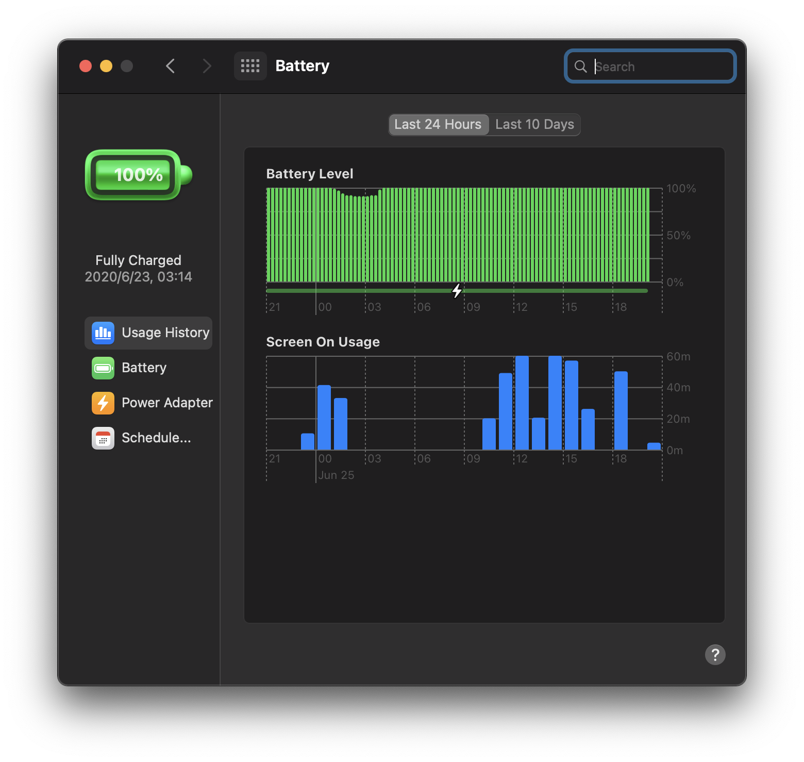Minimize window with the yellow button
This screenshot has height=762, width=804.
tap(106, 66)
